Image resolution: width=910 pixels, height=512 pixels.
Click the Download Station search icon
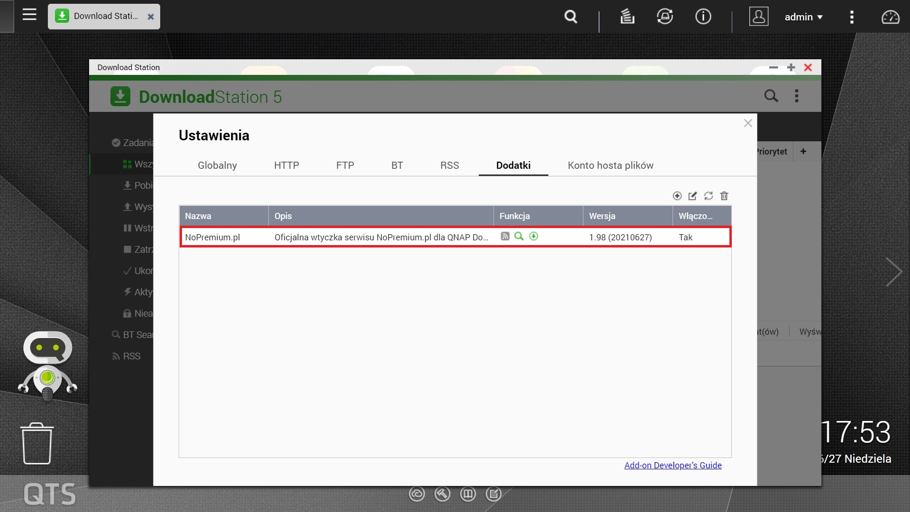pyautogui.click(x=771, y=96)
